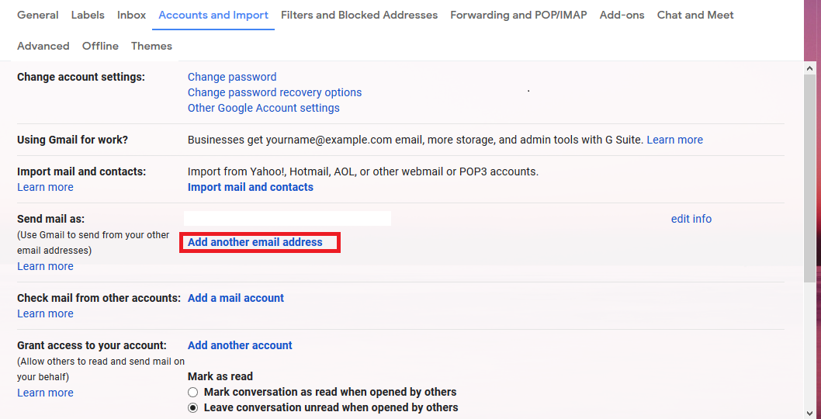Open Change password recovery options
821x419 pixels.
click(275, 92)
